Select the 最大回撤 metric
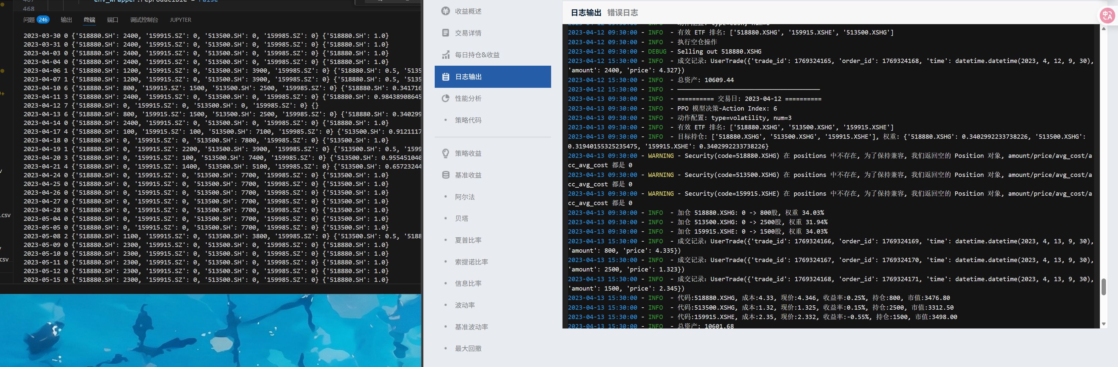1118x367 pixels. [x=468, y=348]
